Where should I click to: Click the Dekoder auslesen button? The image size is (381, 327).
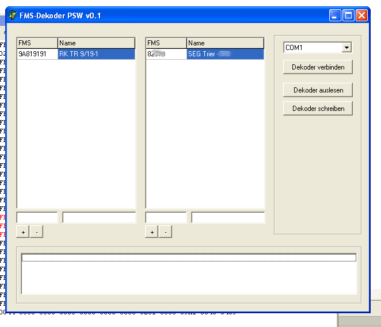[318, 90]
